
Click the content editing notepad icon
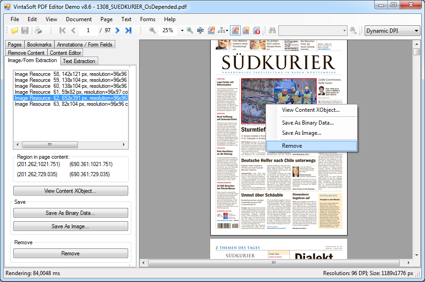pos(246,30)
